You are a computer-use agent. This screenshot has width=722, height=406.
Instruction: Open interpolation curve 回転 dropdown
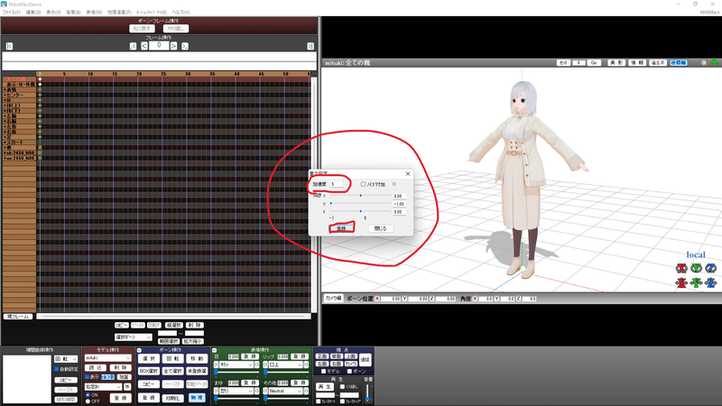click(66, 359)
